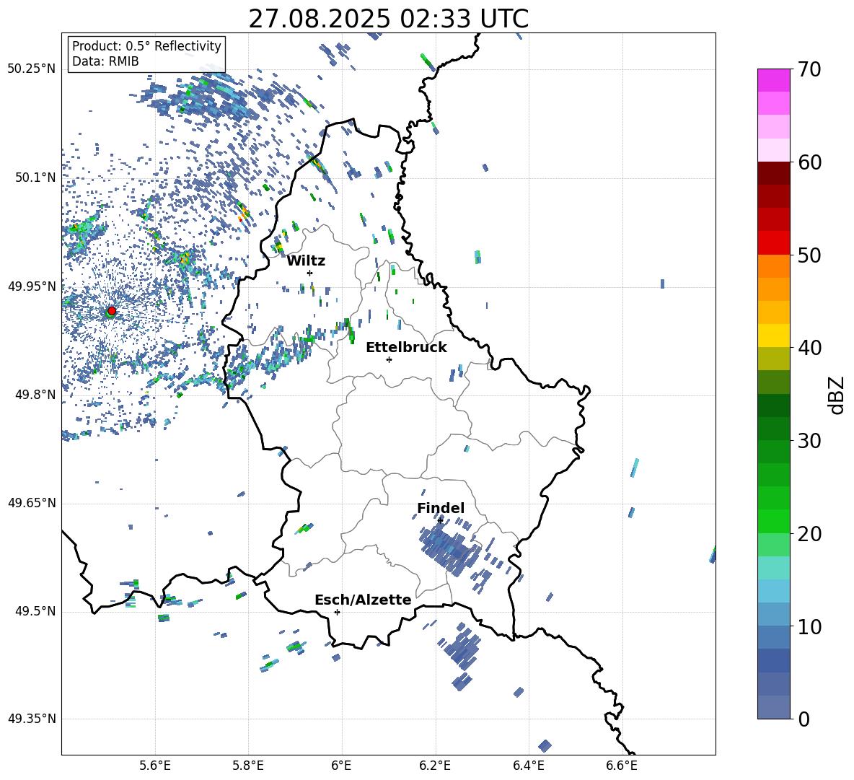
Task: Click the 49.95°N latitude label
Action: click(x=32, y=286)
